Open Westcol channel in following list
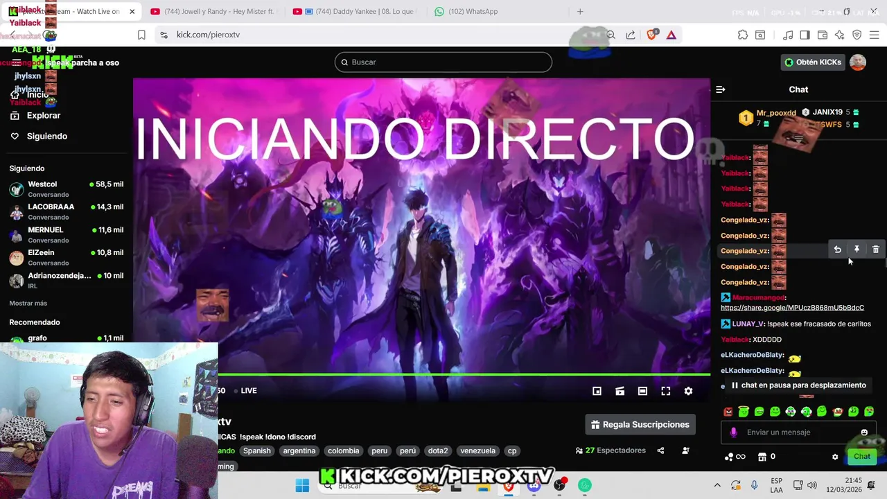This screenshot has height=499, width=887. tap(67, 189)
